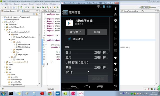Select BaseActivity.java in the tree

tap(24, 44)
